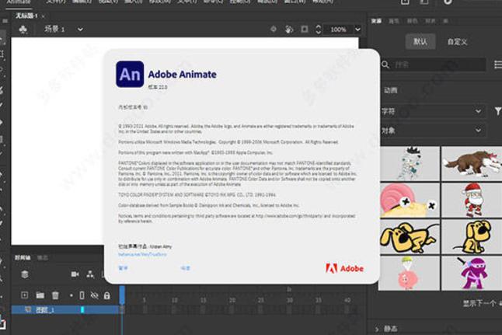
Task: Toggle clip content outside stage icon
Action: (305, 30)
